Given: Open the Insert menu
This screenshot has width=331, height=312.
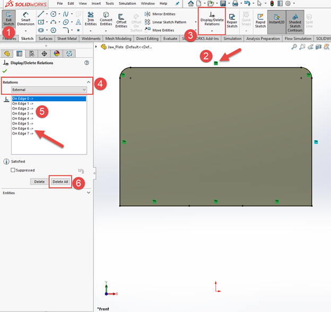Looking at the screenshot, I should click(x=96, y=3).
